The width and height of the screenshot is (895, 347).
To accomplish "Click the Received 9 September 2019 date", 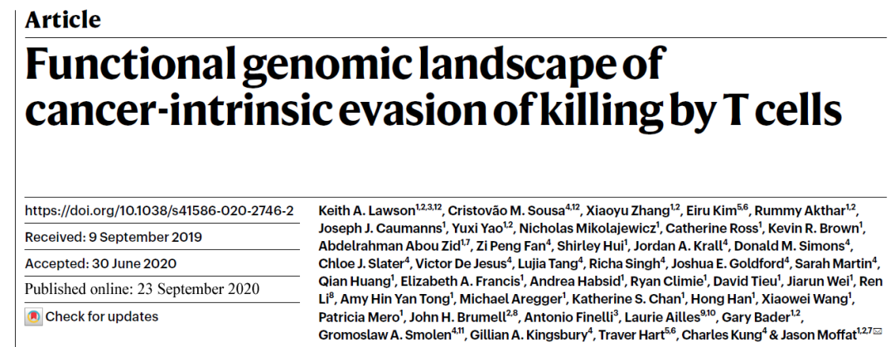I will (113, 237).
